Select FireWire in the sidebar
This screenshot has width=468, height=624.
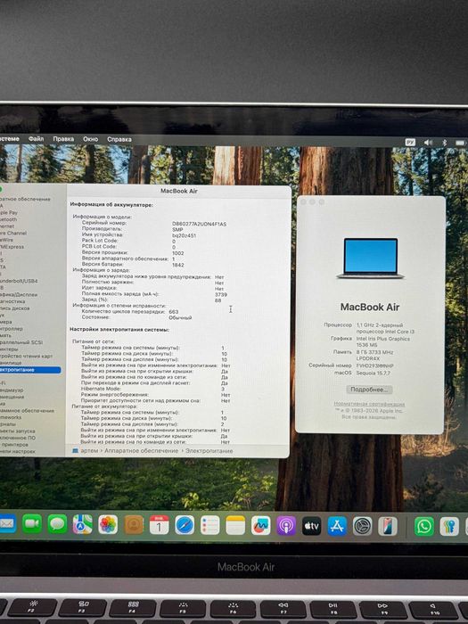7,240
